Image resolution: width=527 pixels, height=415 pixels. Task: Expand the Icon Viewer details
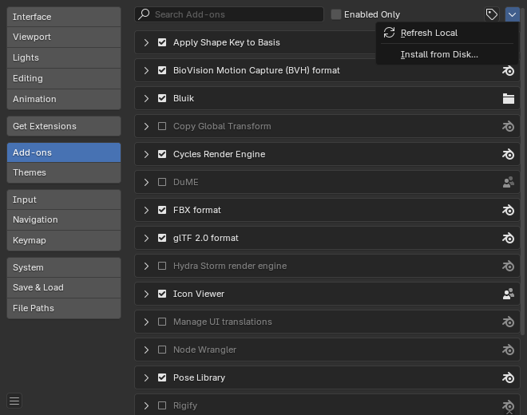146,294
